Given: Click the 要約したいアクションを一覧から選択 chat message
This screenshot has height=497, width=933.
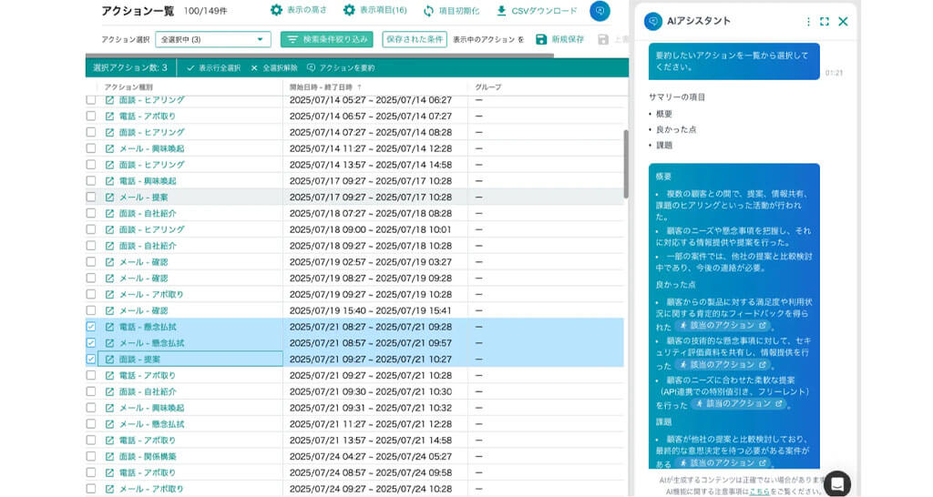Looking at the screenshot, I should pos(734,61).
